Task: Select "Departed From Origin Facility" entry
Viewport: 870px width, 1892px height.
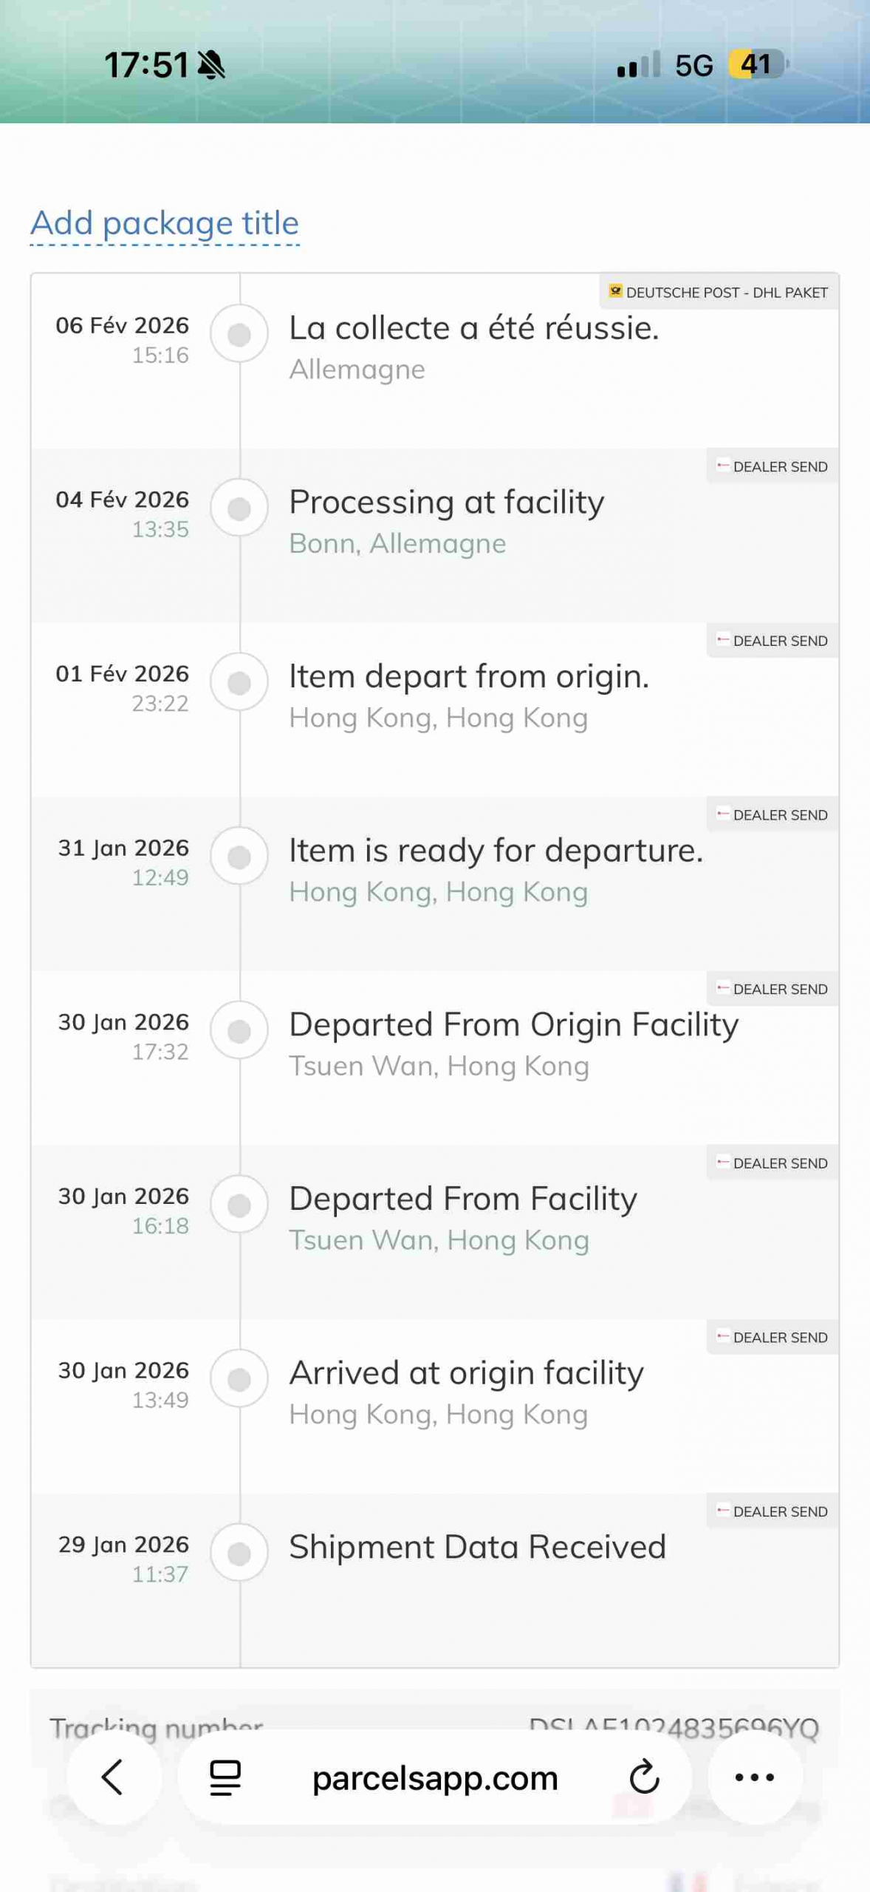Action: pos(513,1025)
